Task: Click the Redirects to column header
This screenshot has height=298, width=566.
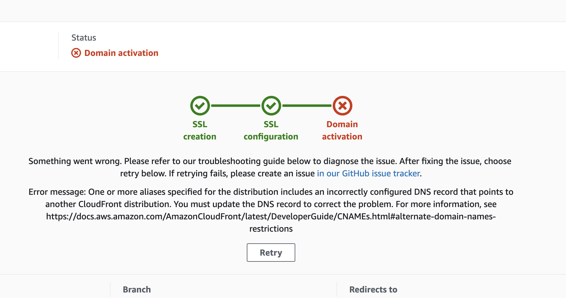Action: 373,289
